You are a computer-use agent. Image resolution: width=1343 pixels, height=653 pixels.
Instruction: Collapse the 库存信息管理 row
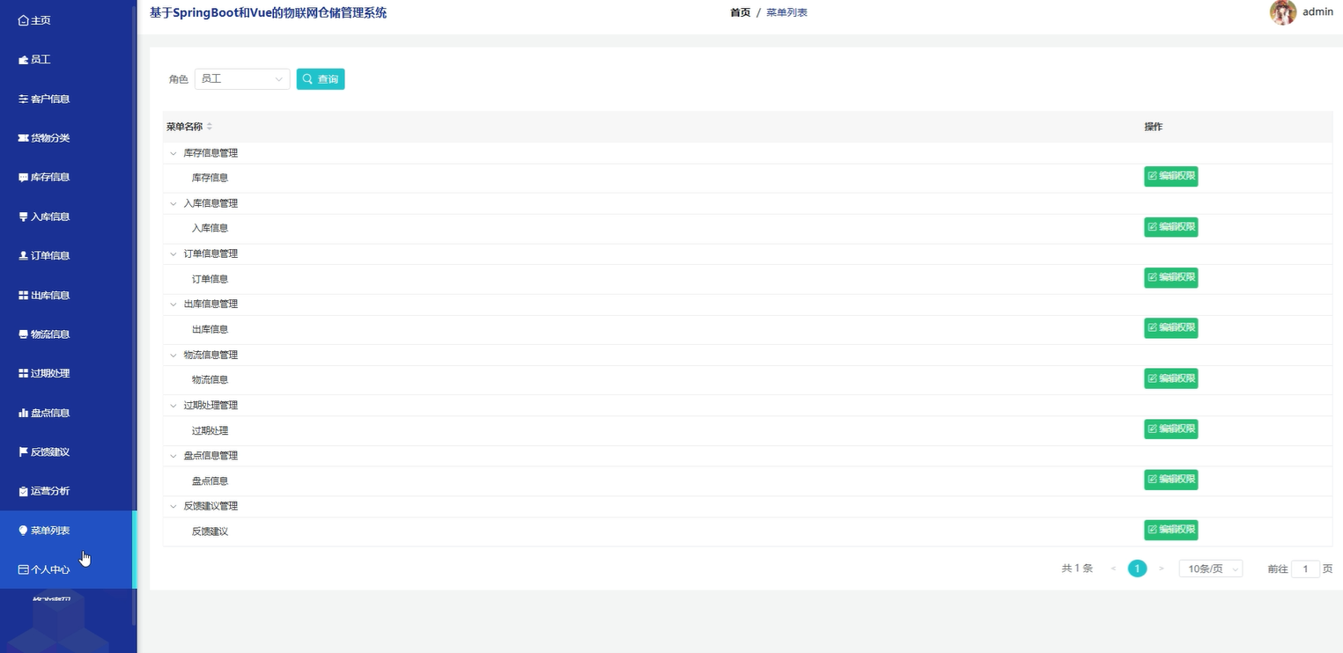pos(173,153)
